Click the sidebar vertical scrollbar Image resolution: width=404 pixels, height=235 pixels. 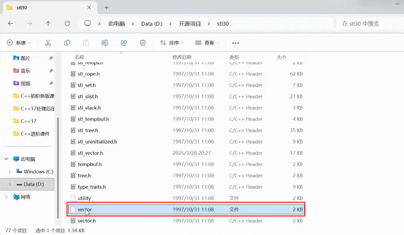tap(58, 168)
